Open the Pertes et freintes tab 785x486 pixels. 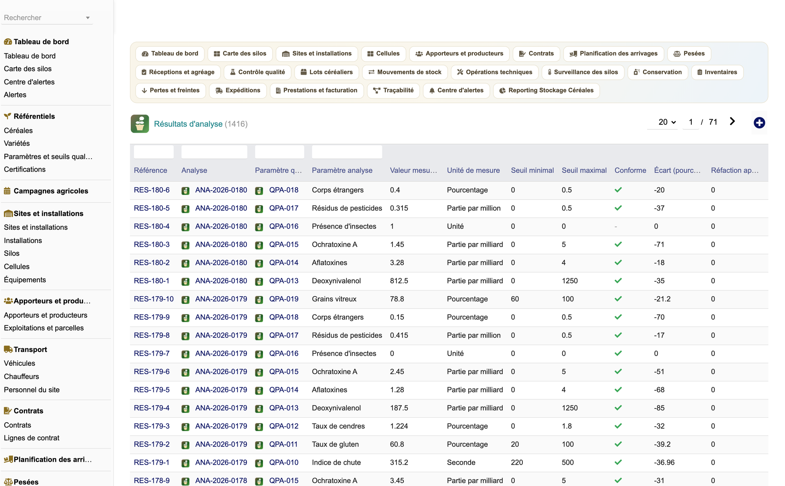[x=171, y=90]
